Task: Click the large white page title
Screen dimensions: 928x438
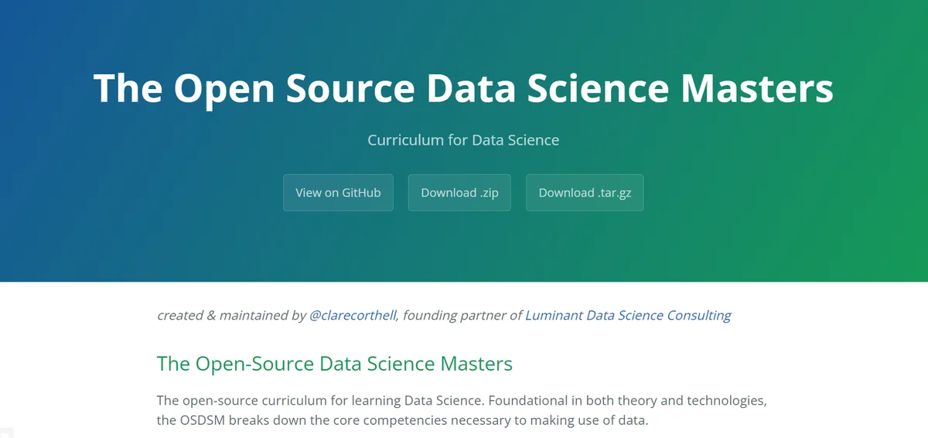Action: [x=464, y=87]
